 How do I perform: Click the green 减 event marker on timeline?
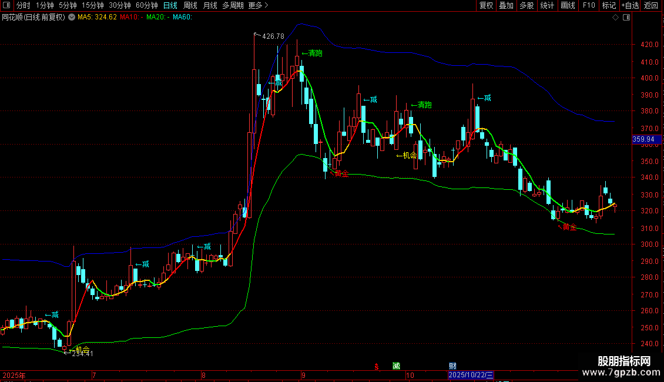pyautogui.click(x=397, y=366)
